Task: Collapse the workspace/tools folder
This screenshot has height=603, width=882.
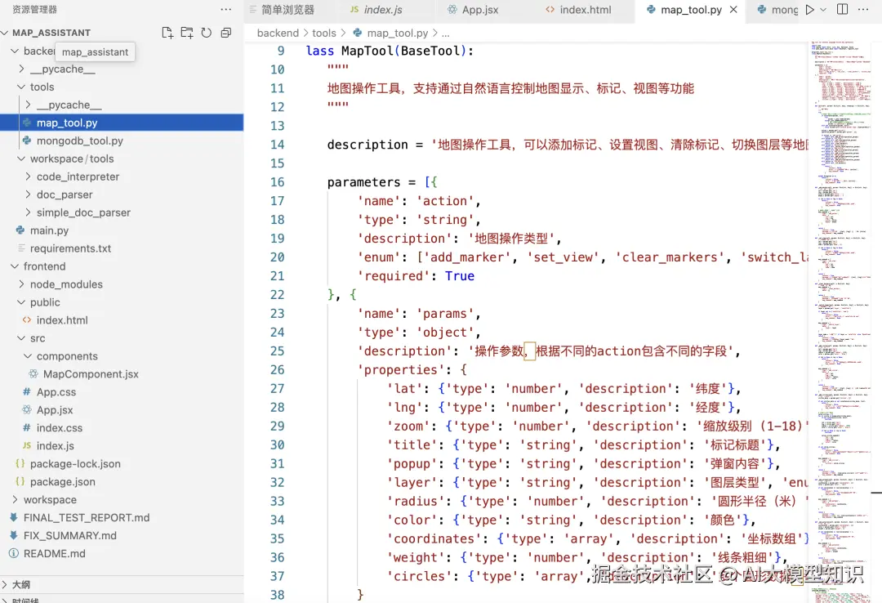Action: coord(21,159)
